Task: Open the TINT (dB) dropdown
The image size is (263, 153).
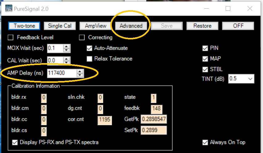Action: coord(250,79)
